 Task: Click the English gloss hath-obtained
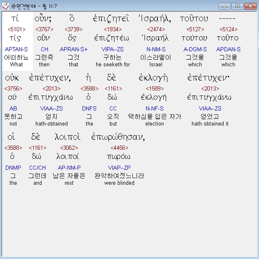(x=52, y=123)
